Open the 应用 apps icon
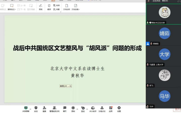 [x=111, y=109]
